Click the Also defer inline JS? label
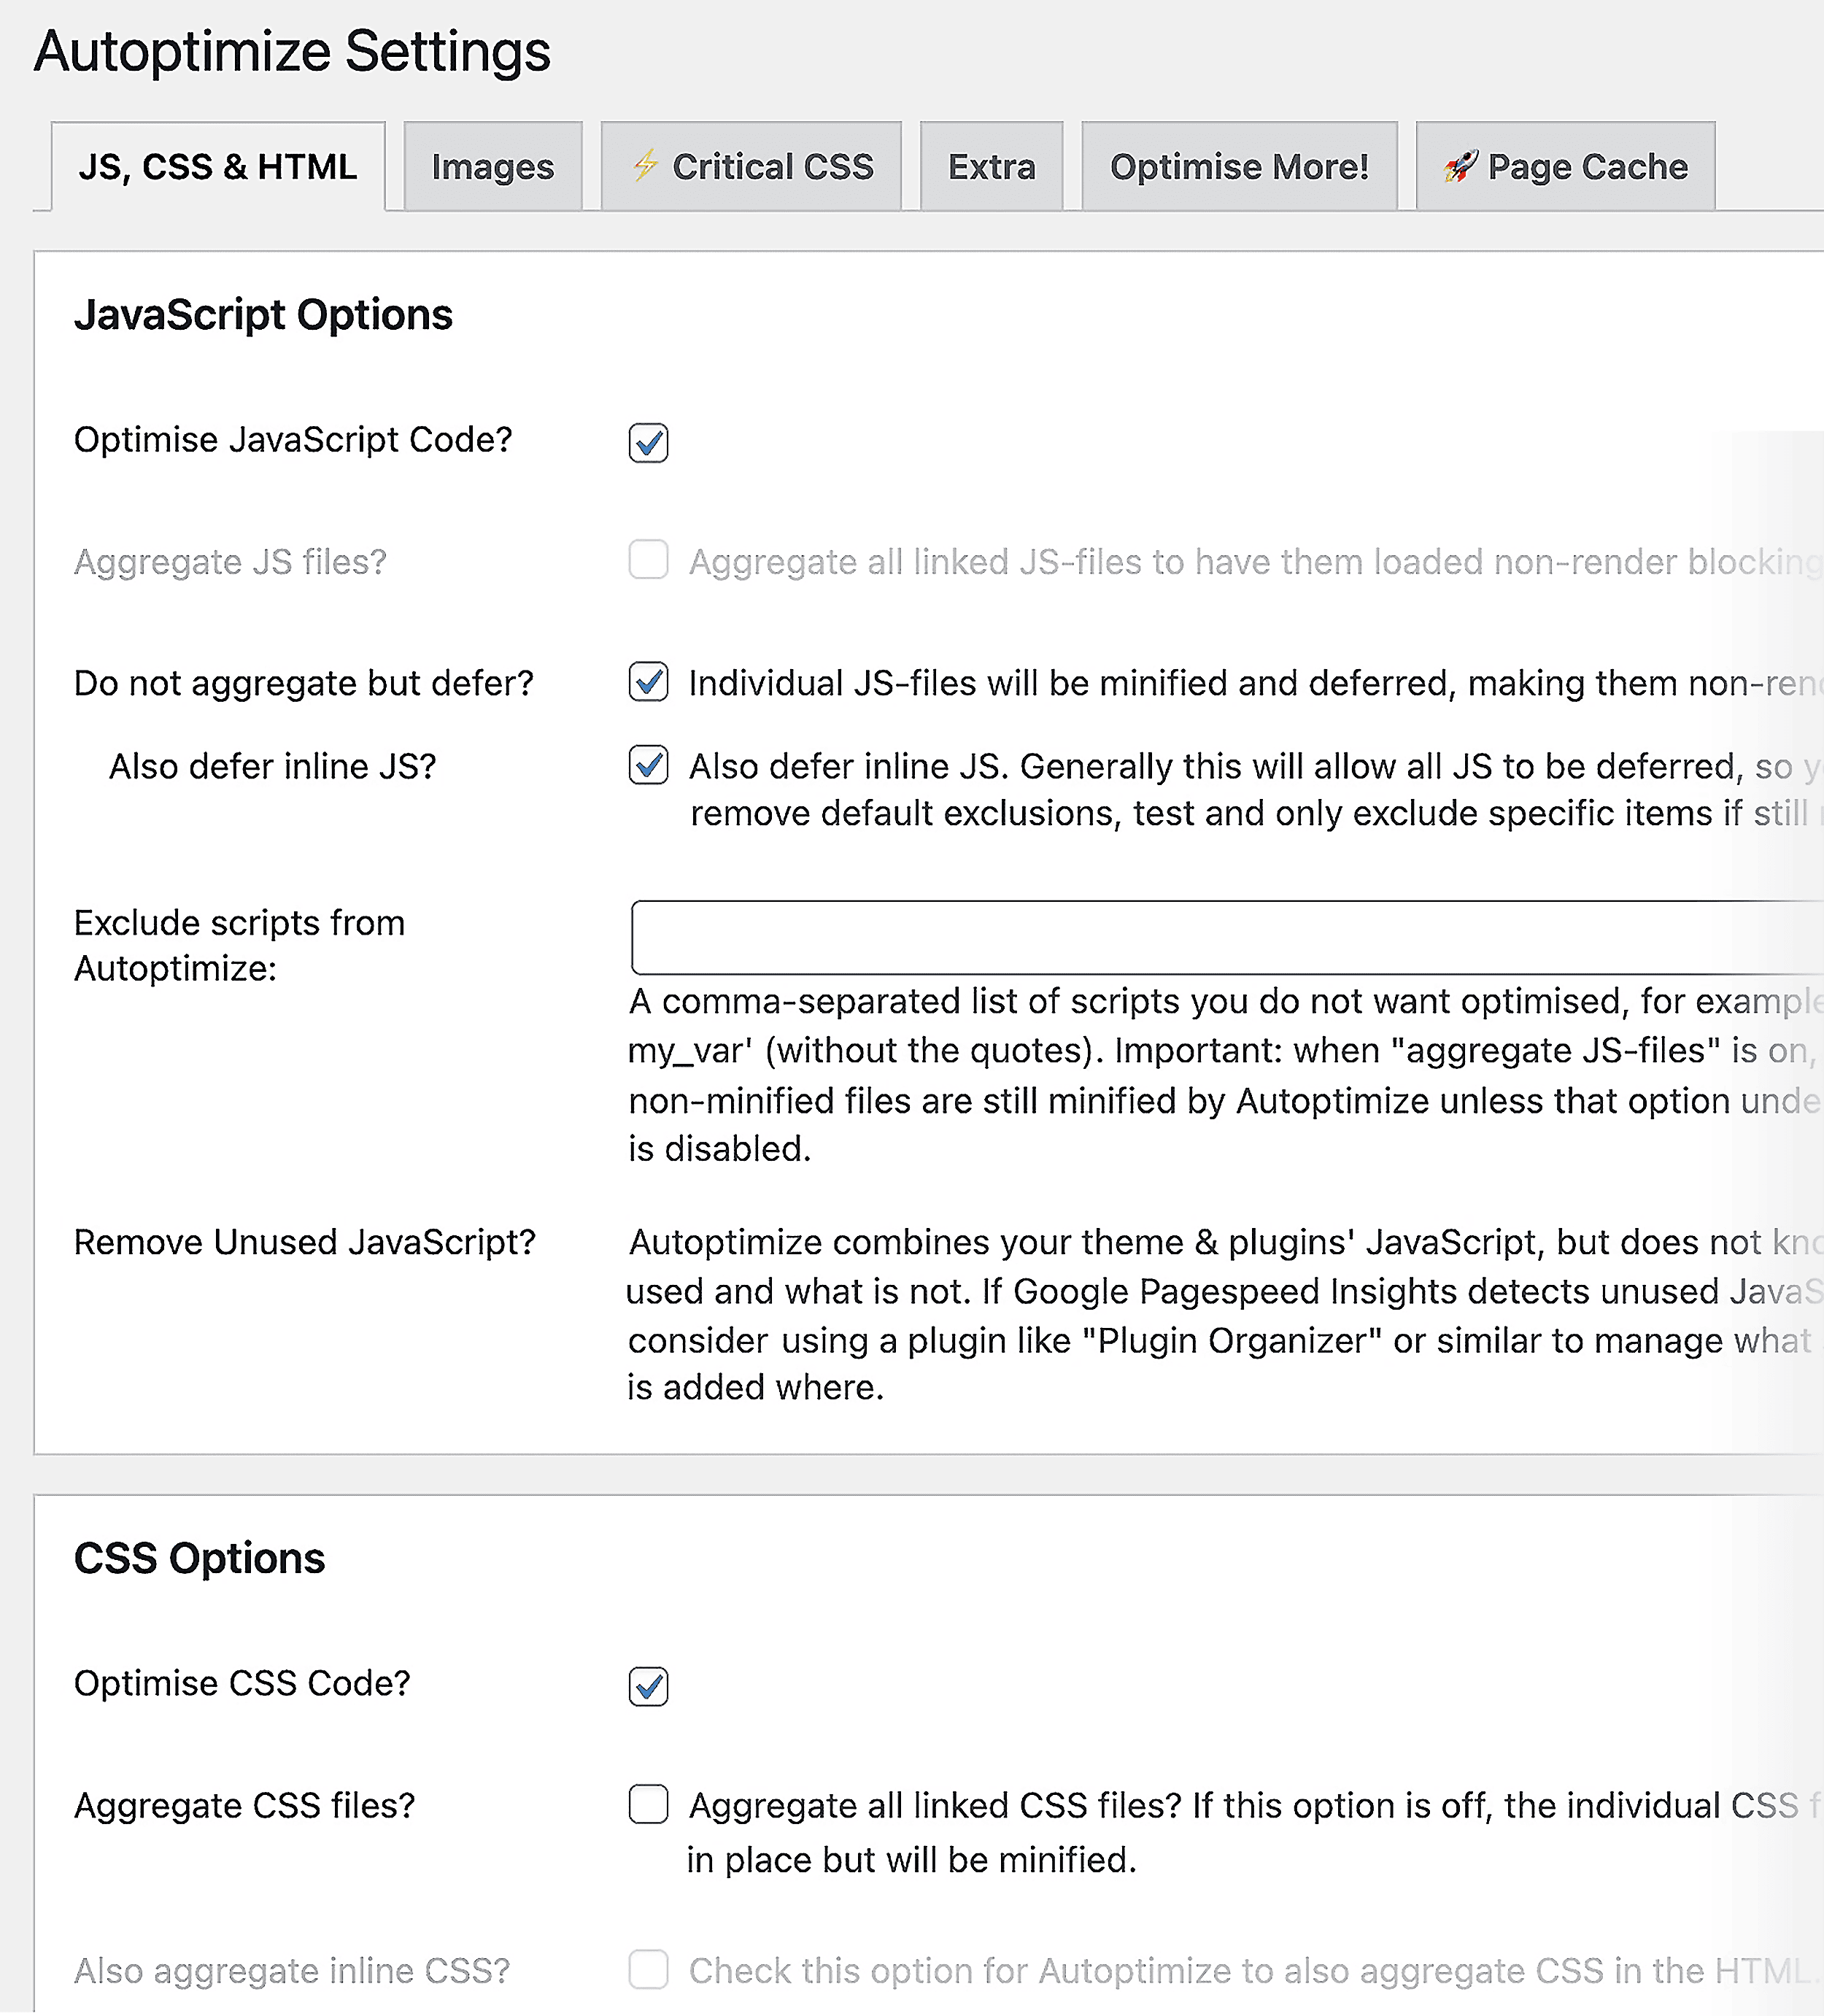 (x=273, y=766)
